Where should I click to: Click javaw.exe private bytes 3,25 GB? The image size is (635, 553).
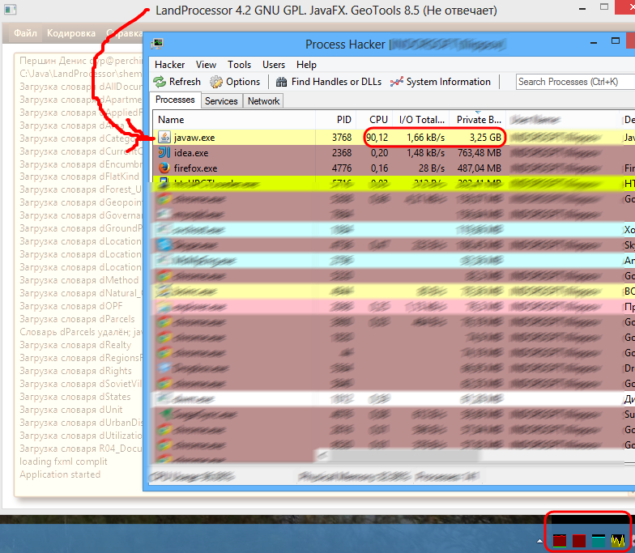tap(485, 138)
